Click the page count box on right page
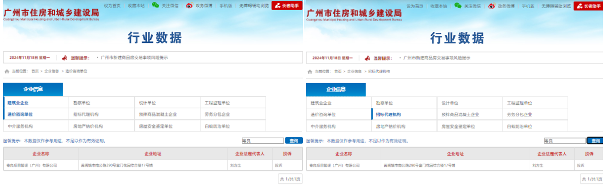Image resolution: width=606 pixels, height=192 pixels. [x=592, y=179]
